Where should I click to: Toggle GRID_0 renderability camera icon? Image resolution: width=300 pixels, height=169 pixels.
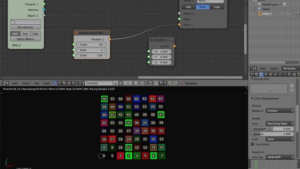(298, 14)
